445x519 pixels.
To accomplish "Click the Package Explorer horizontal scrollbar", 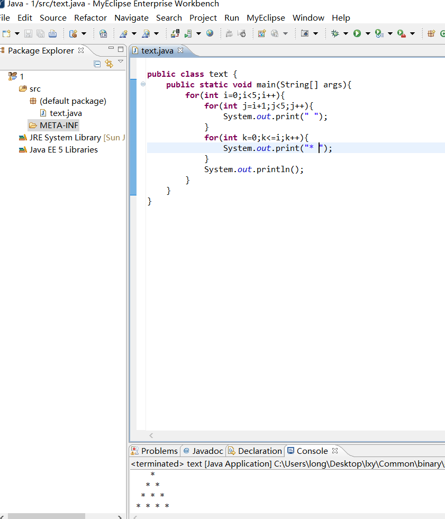I will click(x=48, y=516).
